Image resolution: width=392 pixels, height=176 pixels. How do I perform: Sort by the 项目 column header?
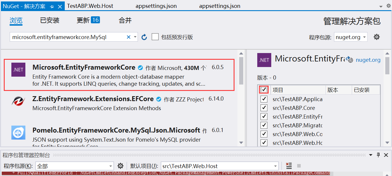coord(298,90)
